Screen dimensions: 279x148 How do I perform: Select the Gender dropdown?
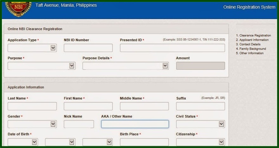32,124
